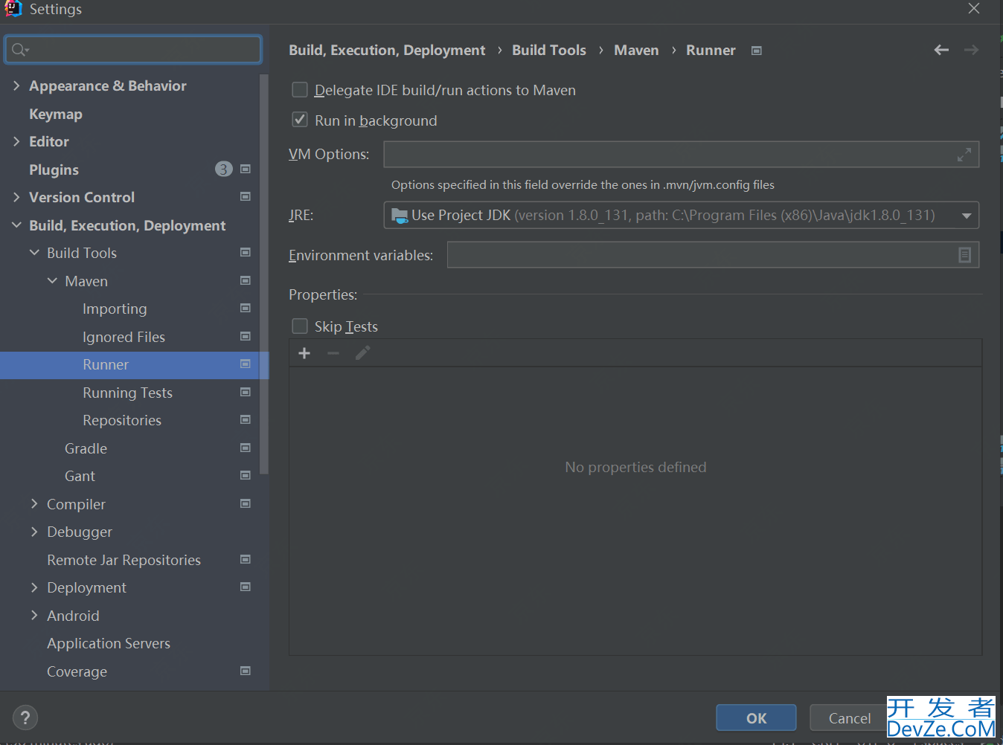Click Build, Execution, Deployment breadcrumb
The height and width of the screenshot is (745, 1003).
pos(387,50)
